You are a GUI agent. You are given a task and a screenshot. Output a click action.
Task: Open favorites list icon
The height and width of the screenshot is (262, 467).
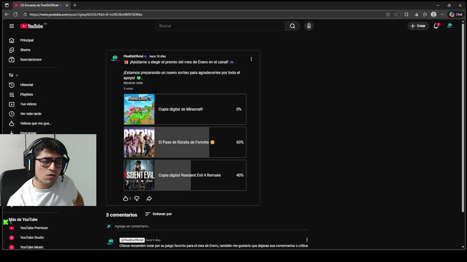[x=425, y=15]
